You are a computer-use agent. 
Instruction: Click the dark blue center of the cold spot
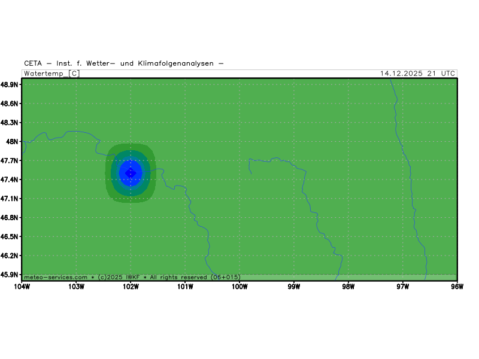coord(130,172)
